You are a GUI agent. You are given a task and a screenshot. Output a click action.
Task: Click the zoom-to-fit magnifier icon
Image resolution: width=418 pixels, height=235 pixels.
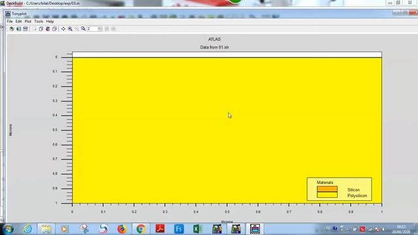[84, 29]
